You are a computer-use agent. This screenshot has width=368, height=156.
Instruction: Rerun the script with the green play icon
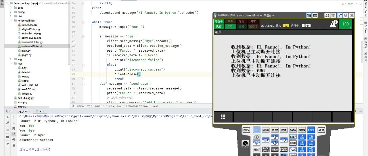[x=8, y=117]
